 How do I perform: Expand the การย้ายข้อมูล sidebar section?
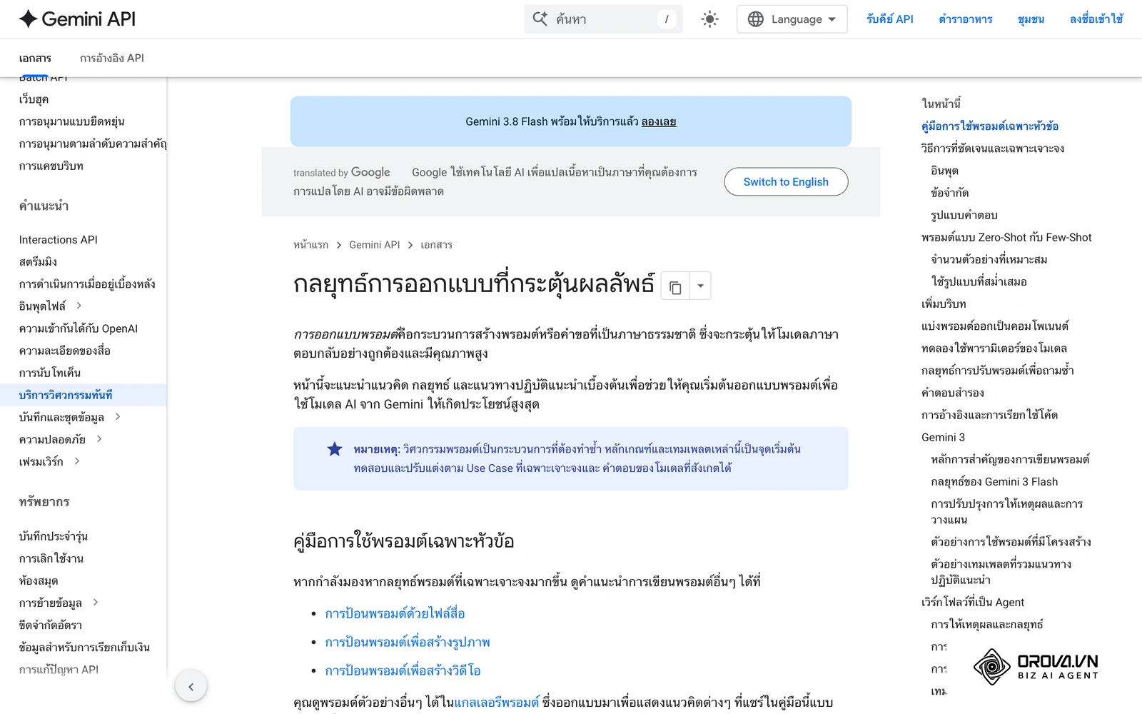coord(96,603)
